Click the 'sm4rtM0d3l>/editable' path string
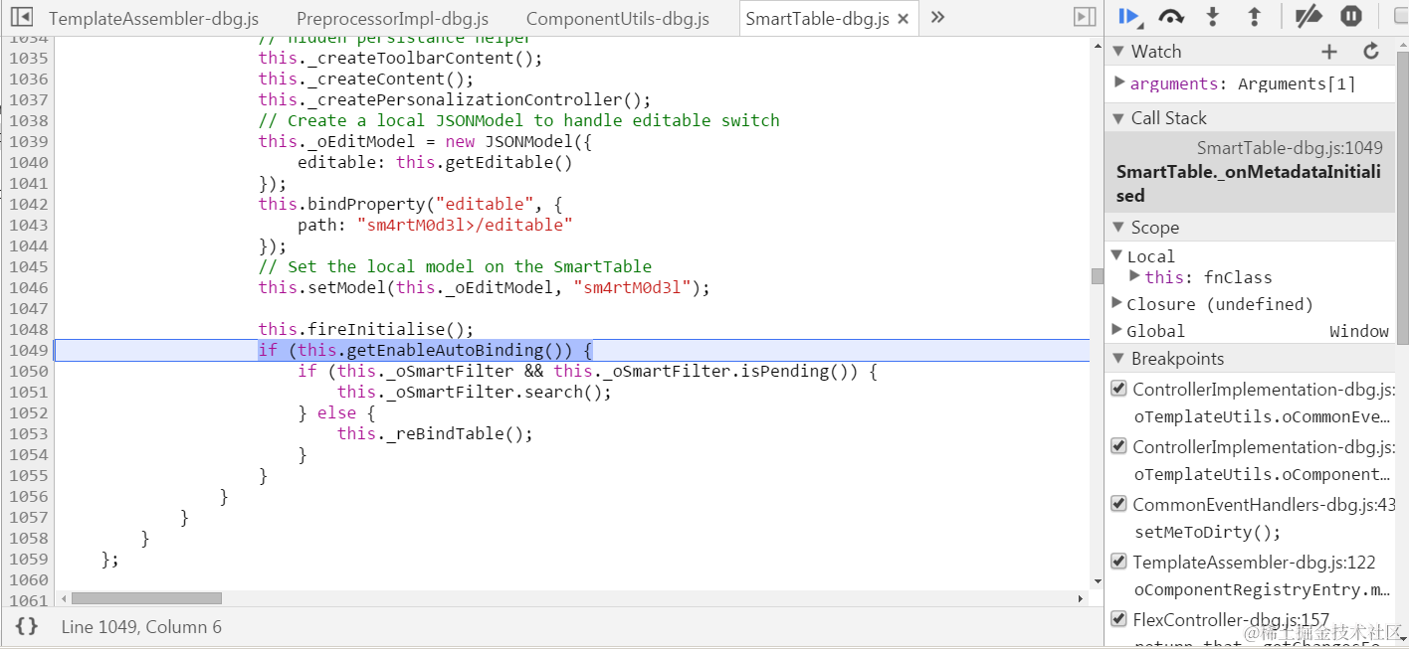The width and height of the screenshot is (1409, 649). pyautogui.click(x=465, y=225)
